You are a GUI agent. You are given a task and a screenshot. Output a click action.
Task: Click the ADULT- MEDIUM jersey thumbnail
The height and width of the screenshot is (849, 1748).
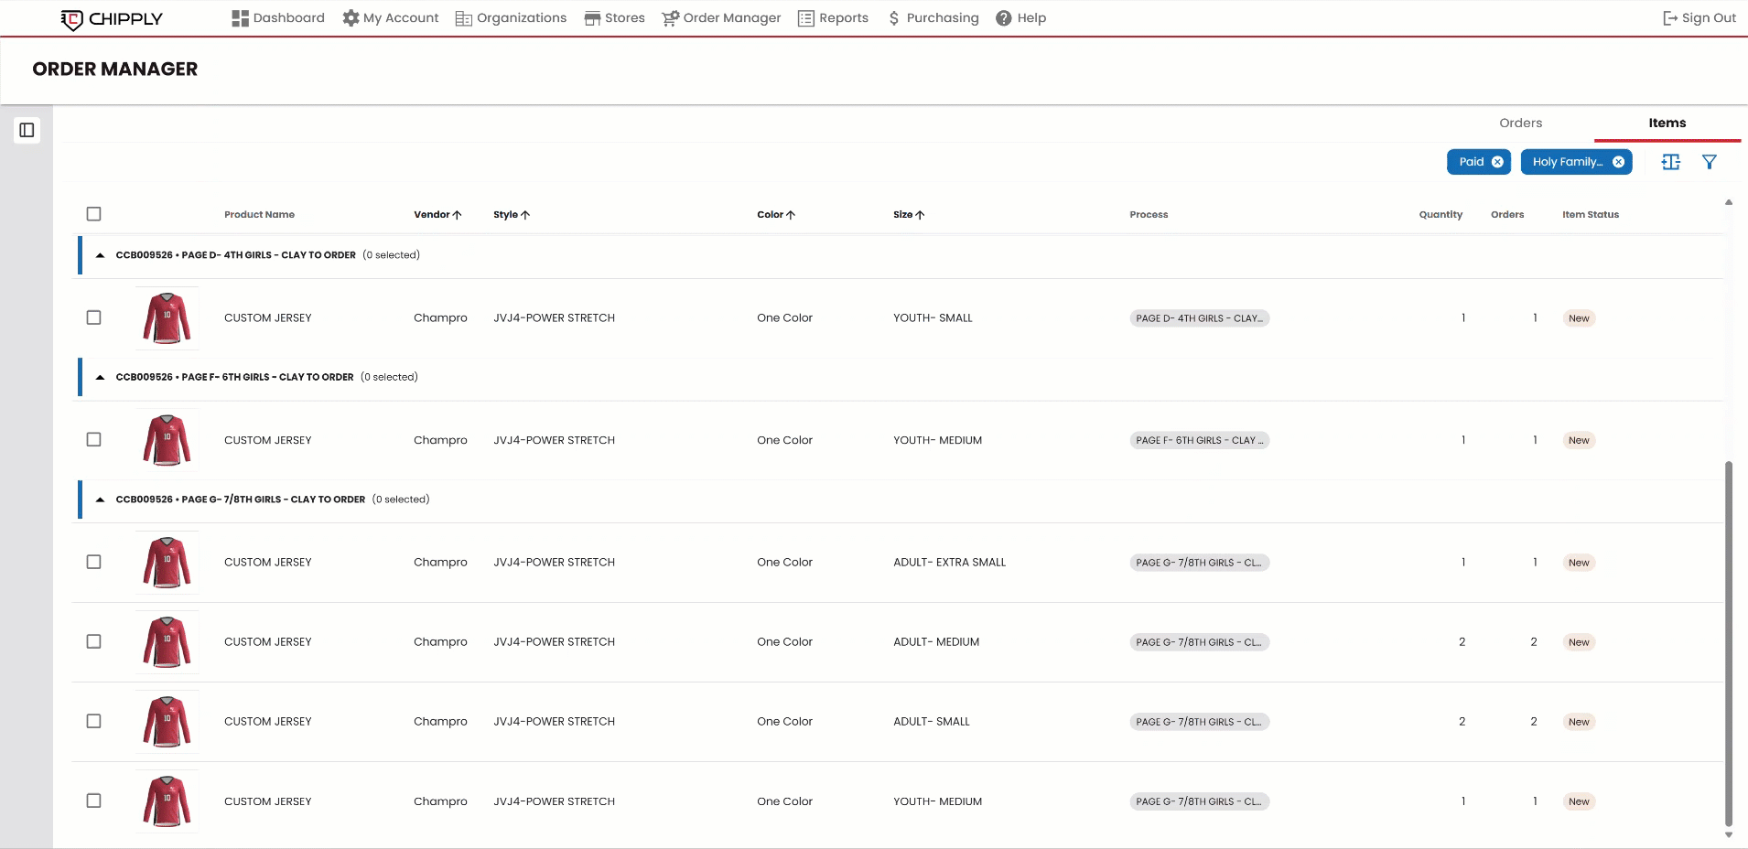pos(167,641)
